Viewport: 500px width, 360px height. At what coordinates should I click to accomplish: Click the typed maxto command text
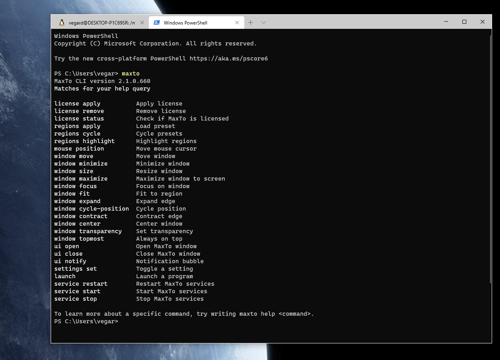point(131,73)
